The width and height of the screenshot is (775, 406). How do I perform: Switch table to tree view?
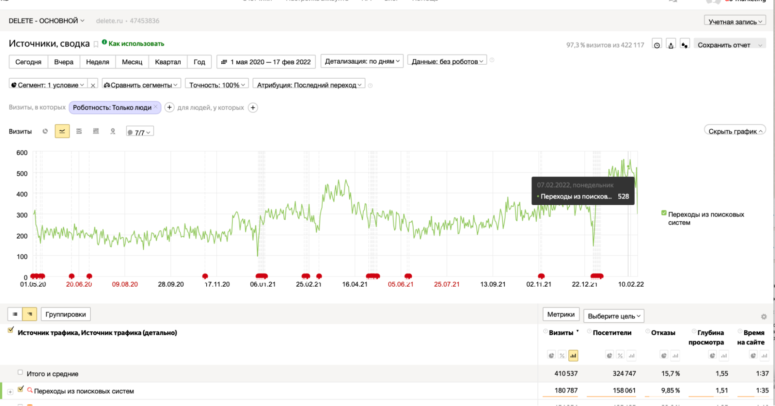point(30,314)
